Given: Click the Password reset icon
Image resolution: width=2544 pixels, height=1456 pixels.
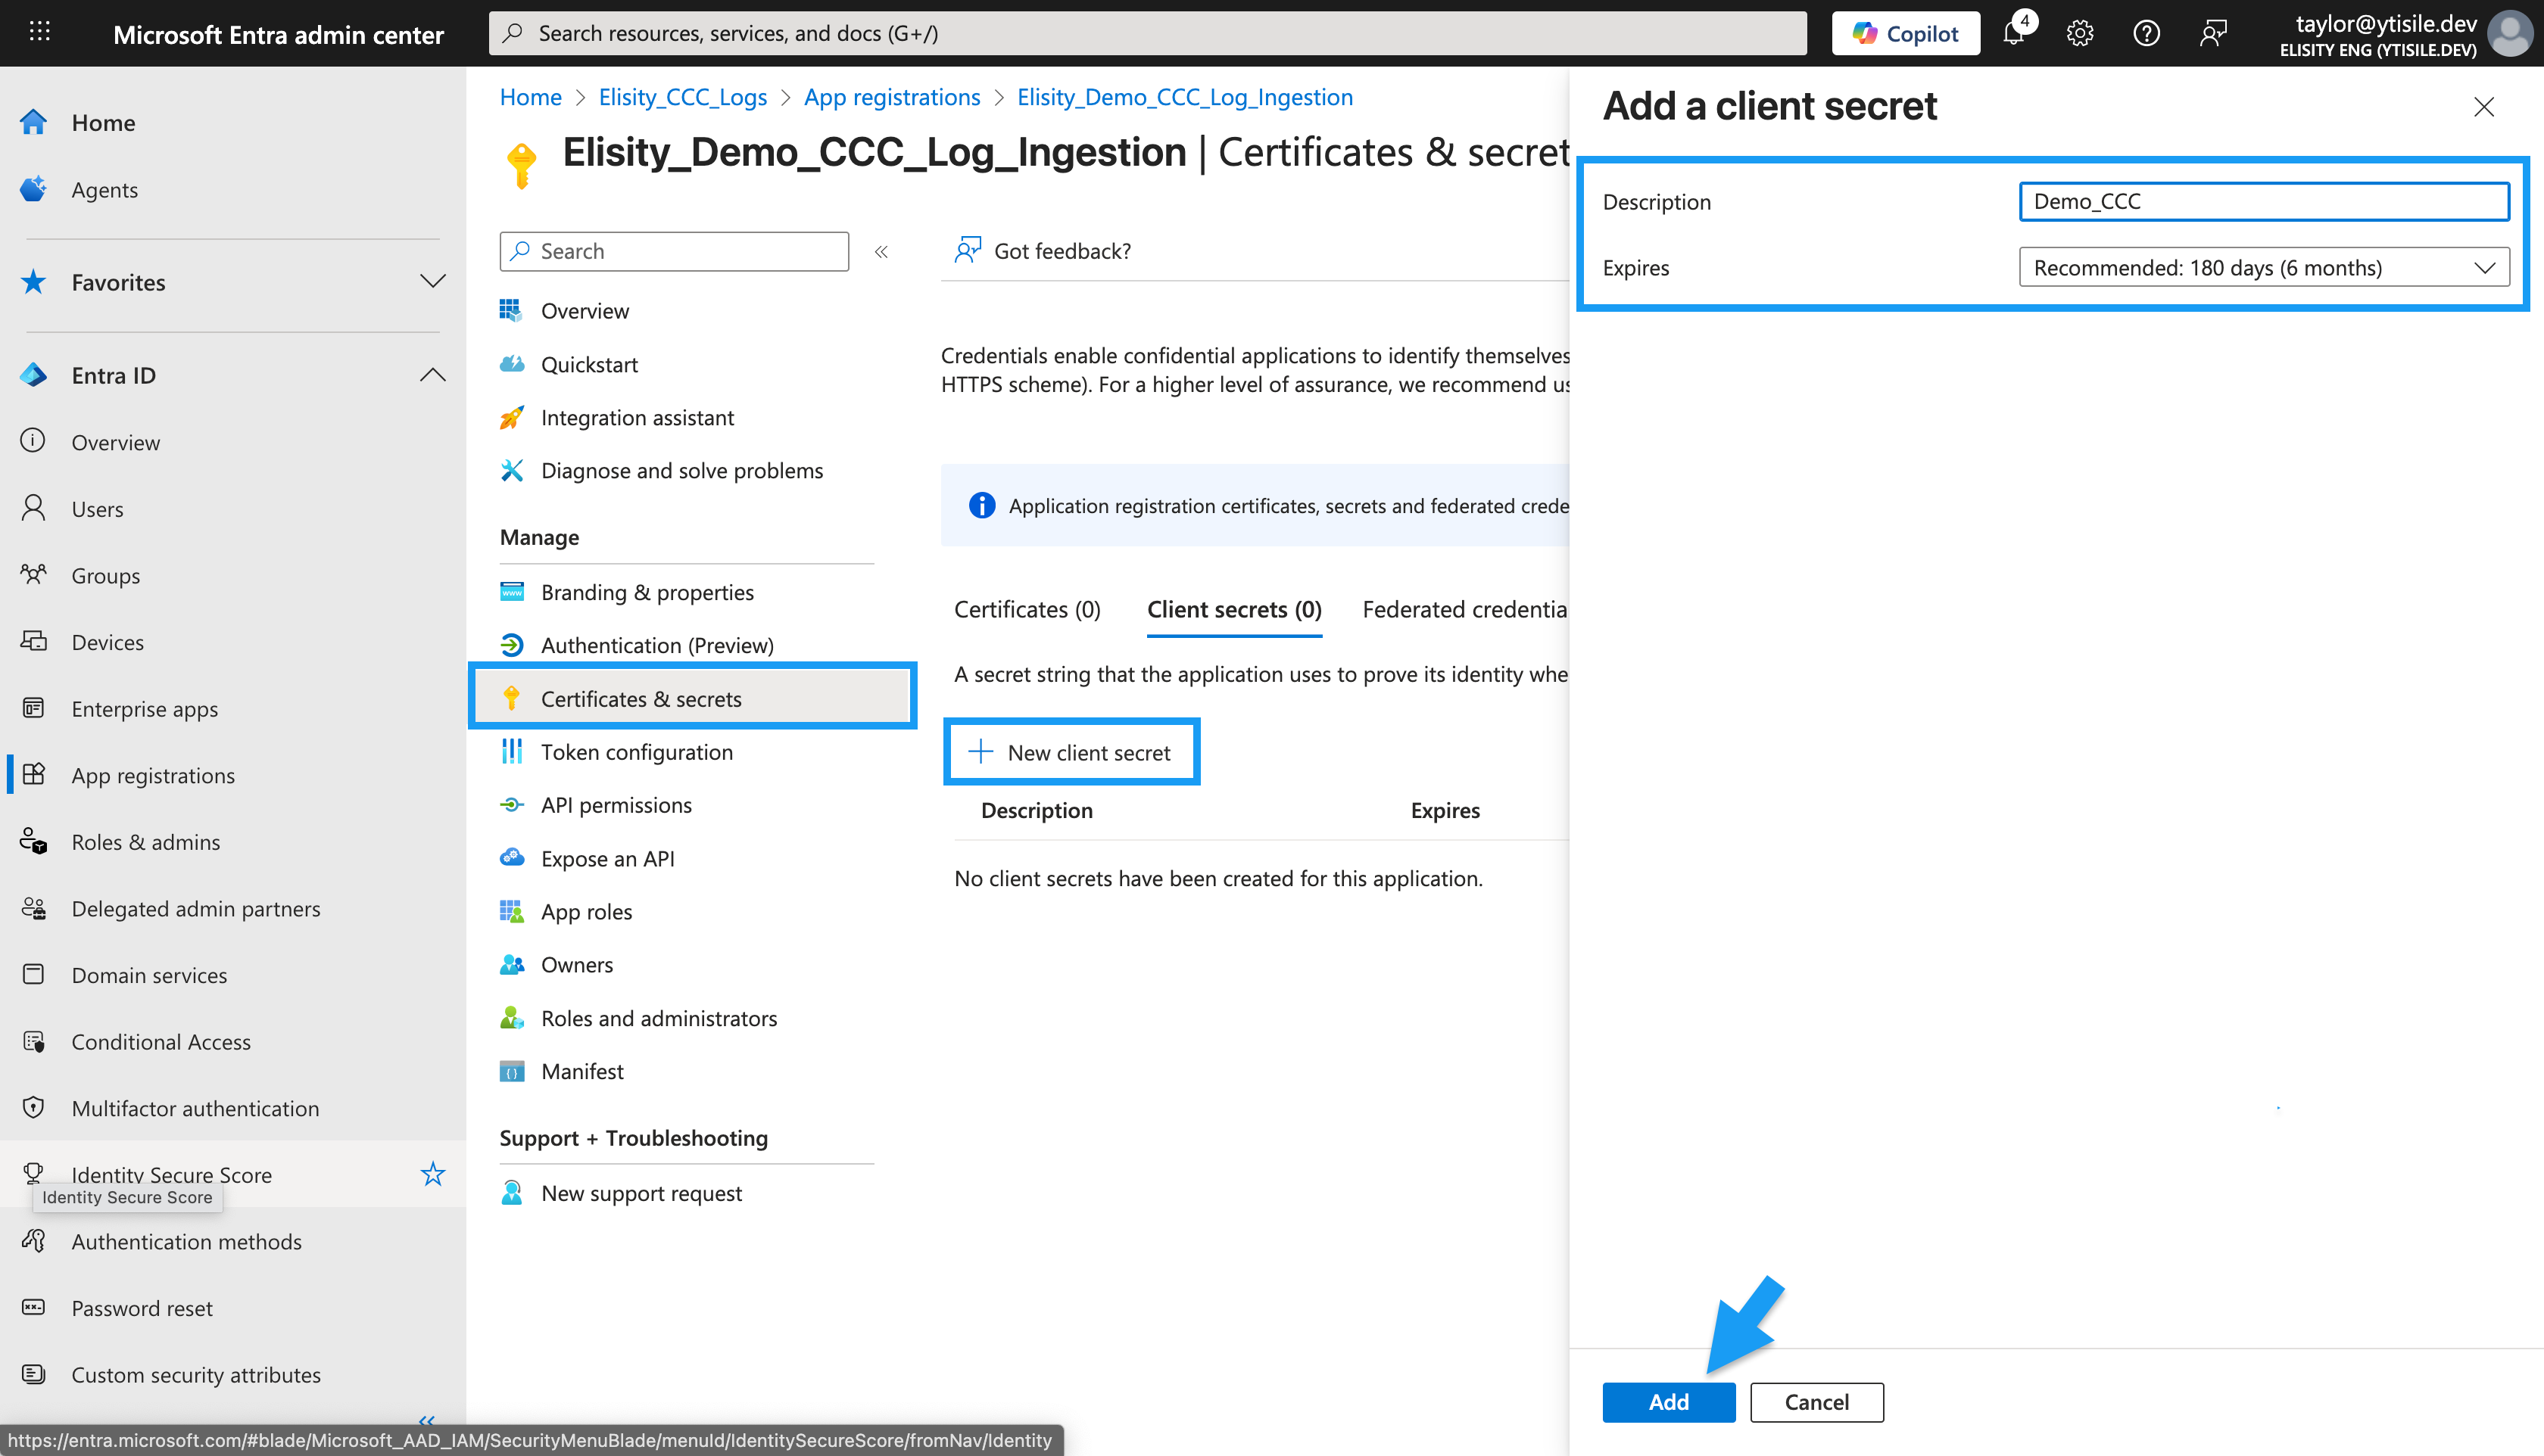Looking at the screenshot, I should click(x=34, y=1308).
